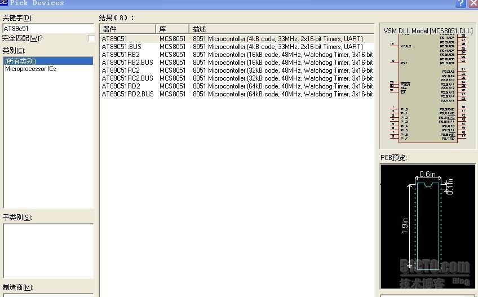Click the 器件 column header
478x297 pixels.
point(127,29)
